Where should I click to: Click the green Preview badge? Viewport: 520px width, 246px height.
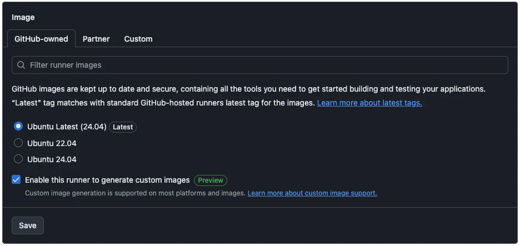[211, 180]
